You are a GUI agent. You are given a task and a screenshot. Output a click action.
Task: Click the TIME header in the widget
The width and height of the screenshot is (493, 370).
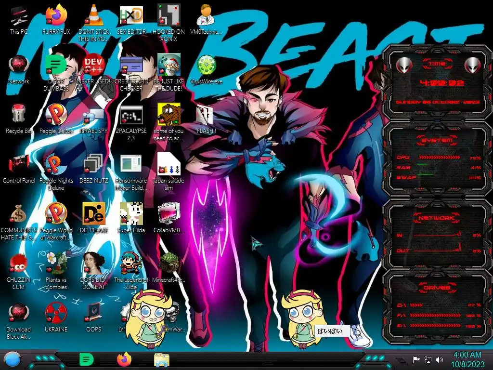click(x=437, y=64)
